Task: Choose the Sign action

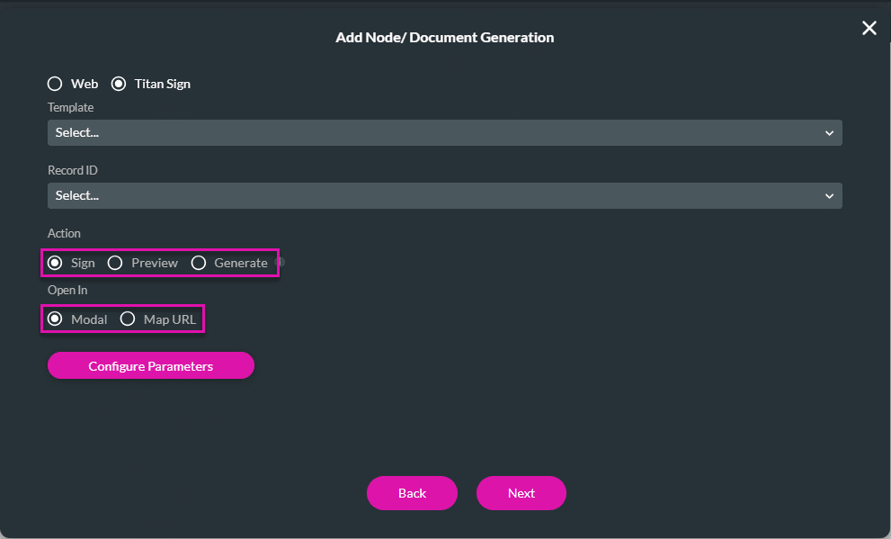Action: (56, 263)
